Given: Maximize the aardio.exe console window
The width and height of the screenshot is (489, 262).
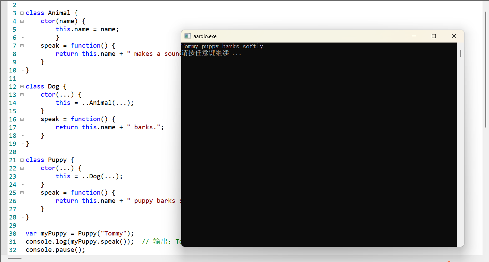Looking at the screenshot, I should tap(434, 36).
